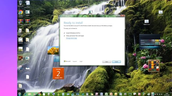Select the Solitaire desktop shortcut
The width and height of the screenshot is (172, 96).
point(20,32)
